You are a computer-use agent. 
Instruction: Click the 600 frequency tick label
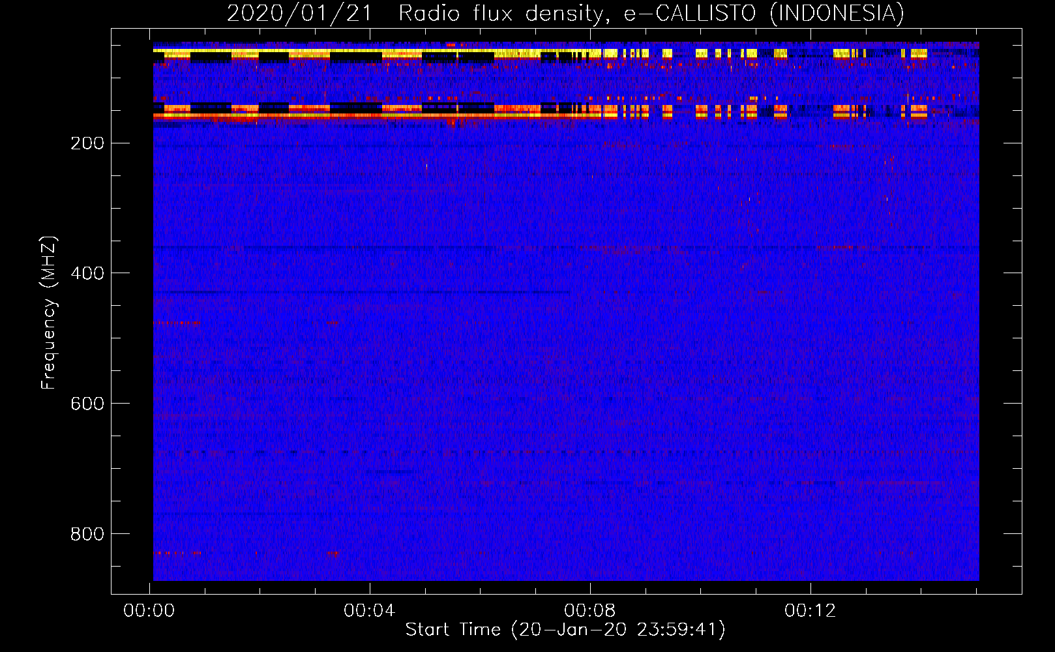87,404
